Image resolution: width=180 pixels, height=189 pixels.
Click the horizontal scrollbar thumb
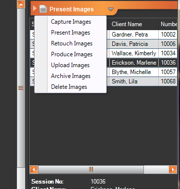click(x=91, y=169)
